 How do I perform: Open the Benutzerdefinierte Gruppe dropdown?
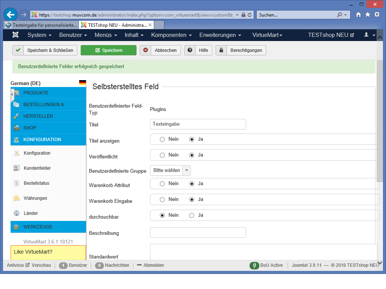pos(170,170)
